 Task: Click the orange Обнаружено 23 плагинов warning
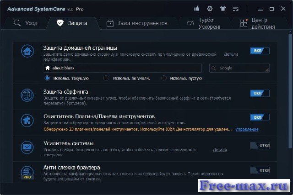(137, 129)
